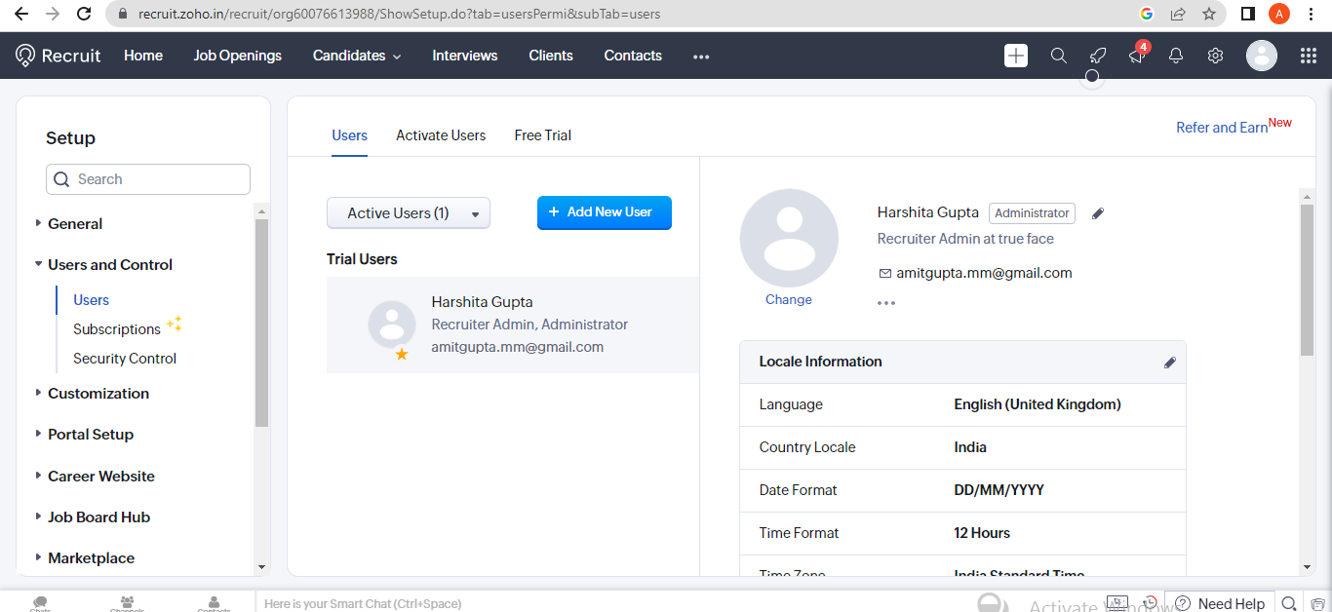
Task: Click the Contacts icon in bottom bar
Action: point(214,604)
